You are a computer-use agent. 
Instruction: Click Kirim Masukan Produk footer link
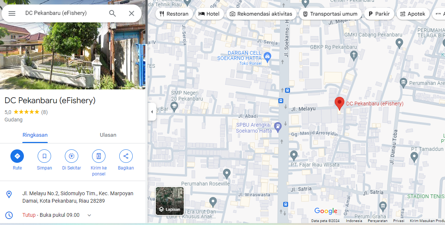coord(427,221)
